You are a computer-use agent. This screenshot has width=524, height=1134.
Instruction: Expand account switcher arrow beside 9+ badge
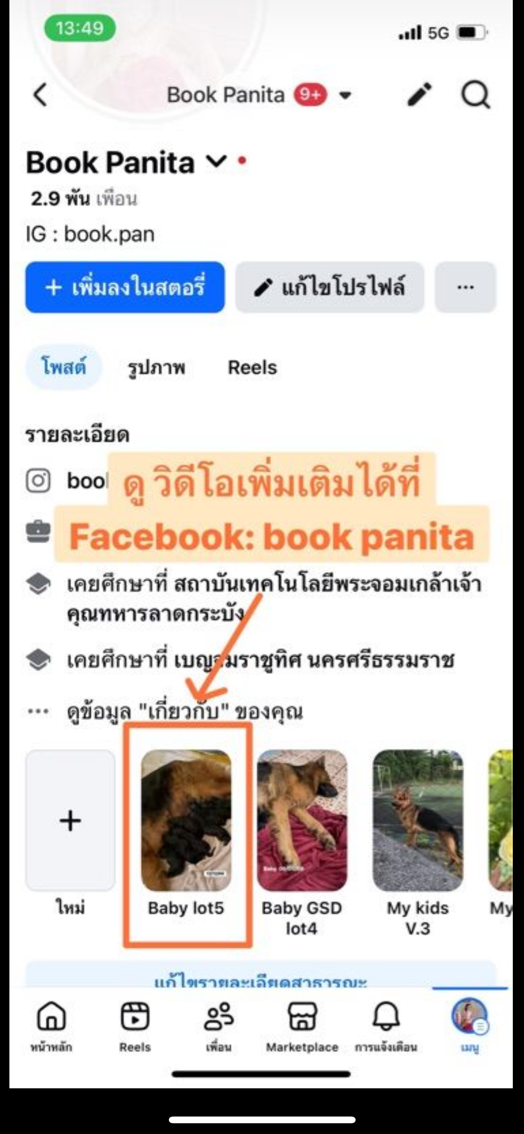tap(345, 95)
